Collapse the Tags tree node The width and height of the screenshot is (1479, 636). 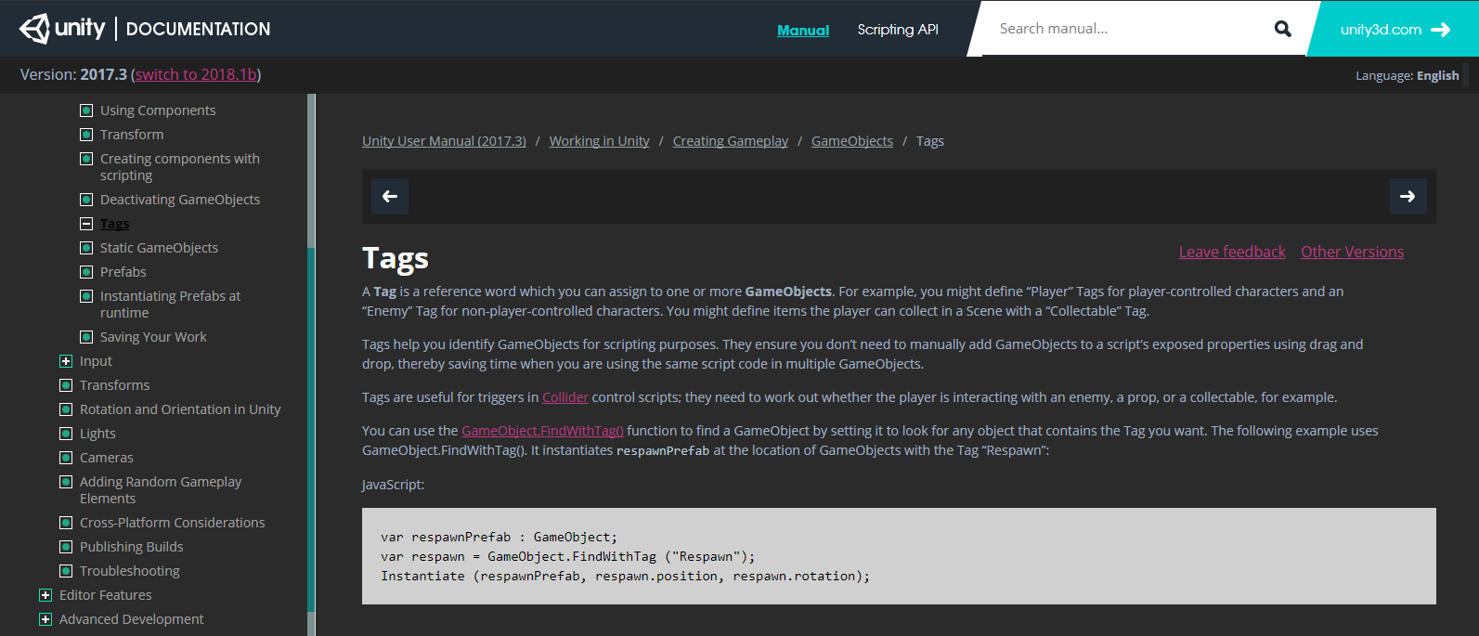point(86,224)
